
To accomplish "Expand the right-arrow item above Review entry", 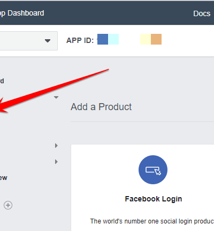I will (x=56, y=162).
